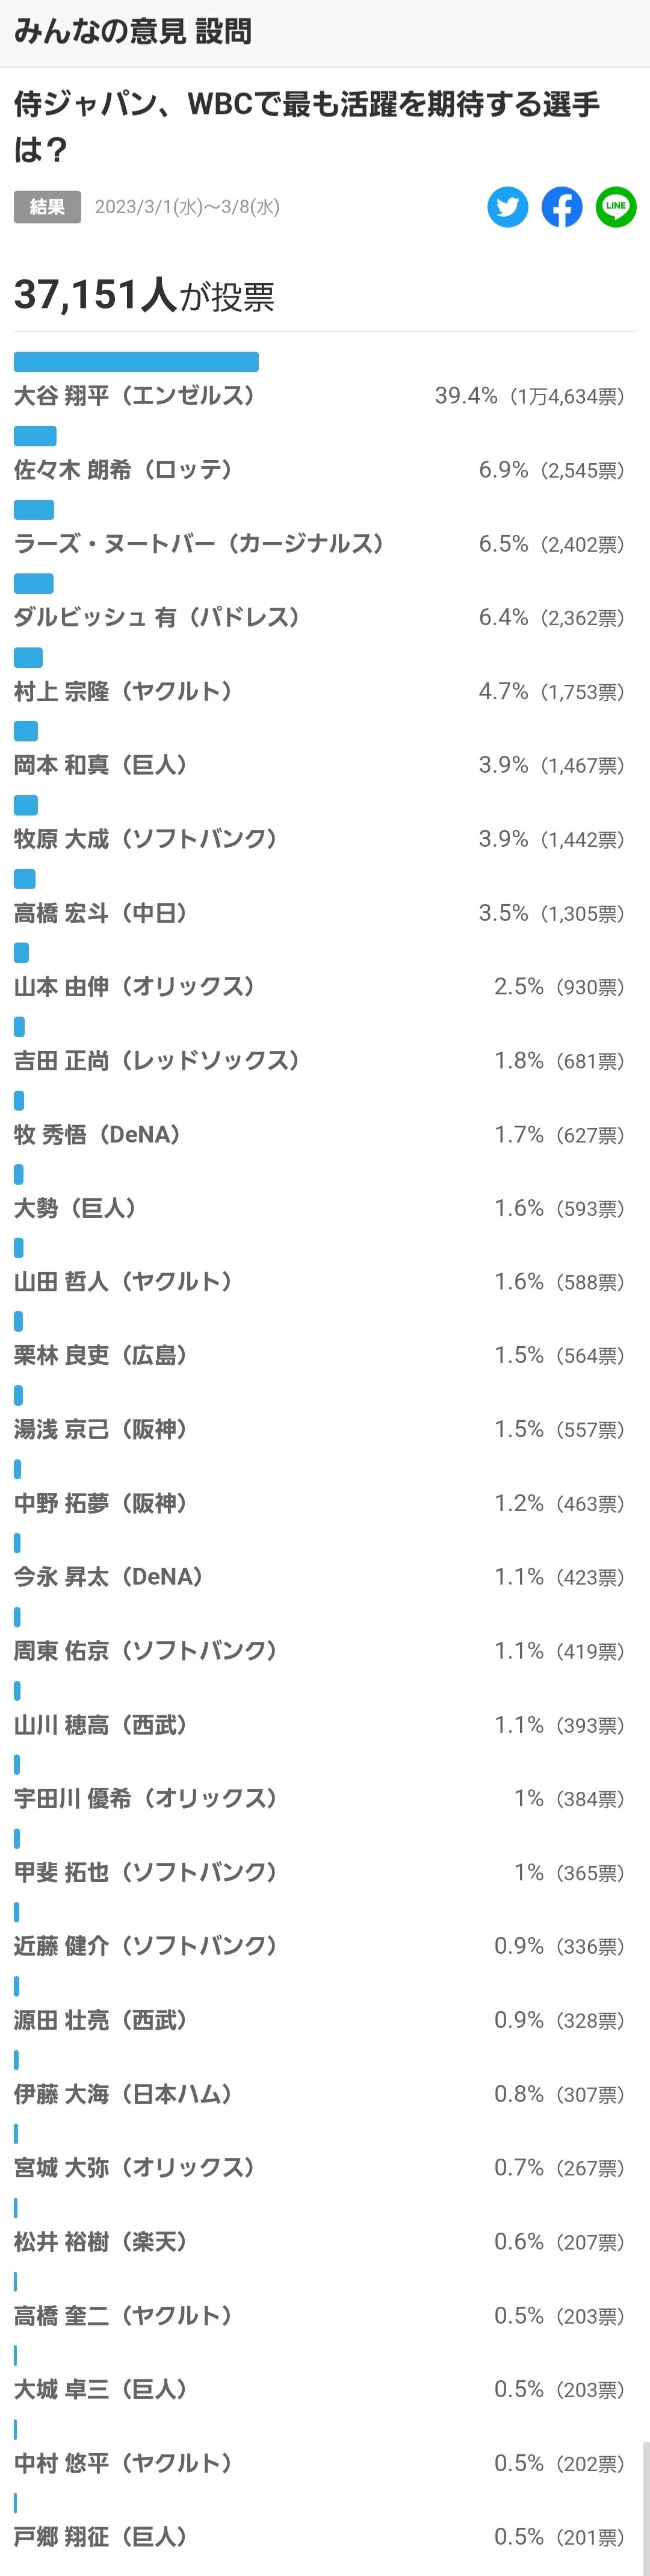Share the poll on Facebook

(562, 207)
